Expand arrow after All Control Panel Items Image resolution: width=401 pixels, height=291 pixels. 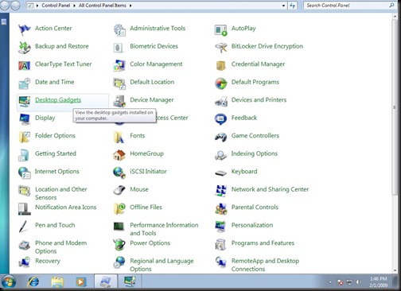coord(130,6)
